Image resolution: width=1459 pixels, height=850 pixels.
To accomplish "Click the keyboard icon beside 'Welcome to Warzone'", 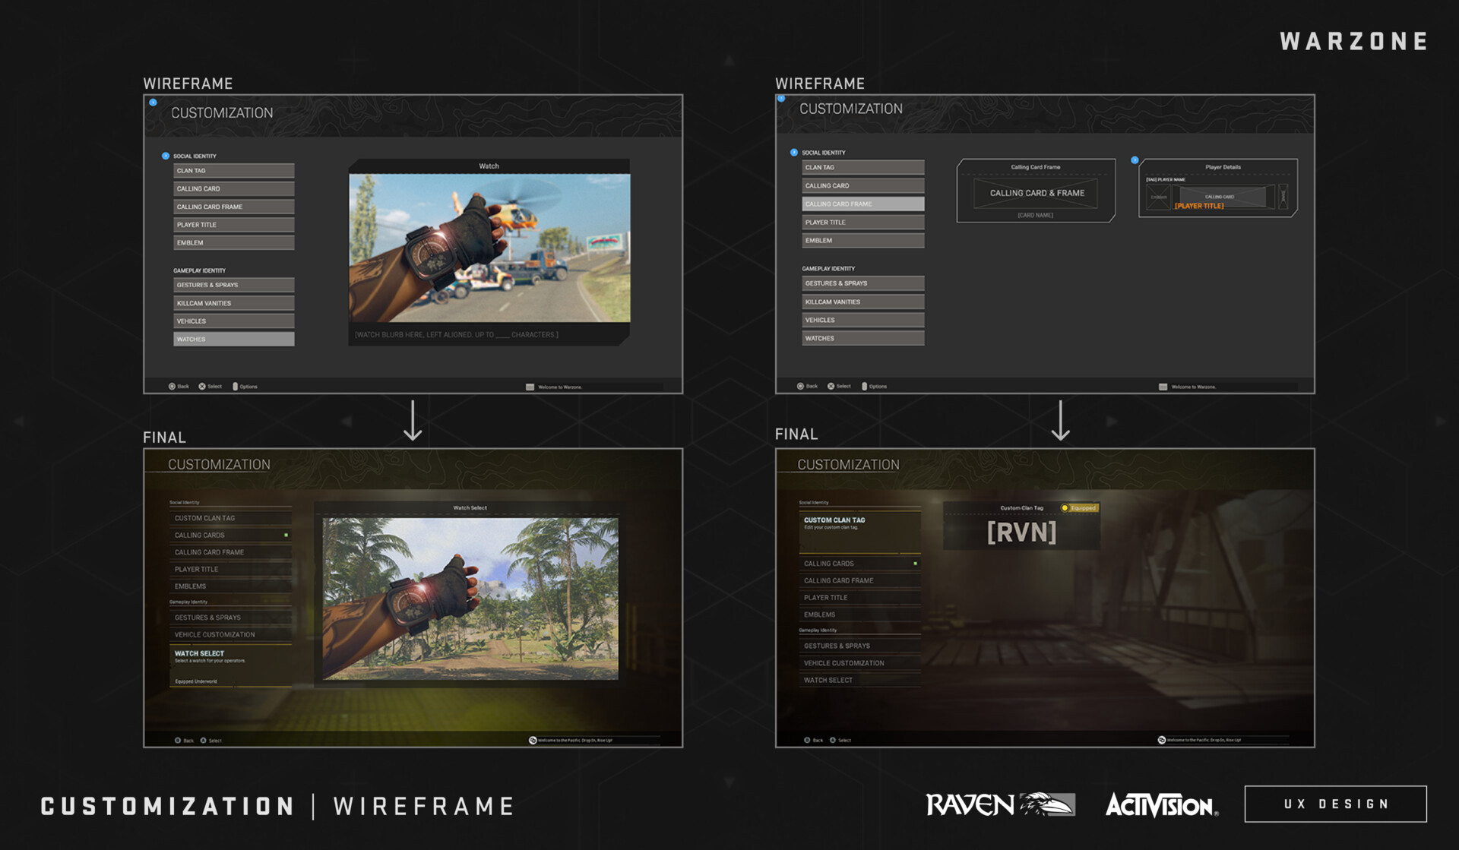I will 530,386.
